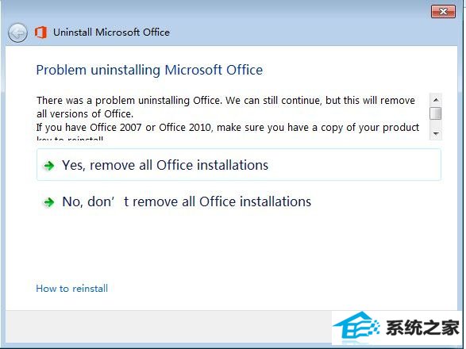466x349 pixels.
Task: Click the message box scrollbar thumb
Action: pos(436,113)
